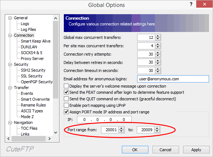Decrease Delay between retries spinner
The width and height of the screenshot is (213, 157).
click(x=158, y=64)
